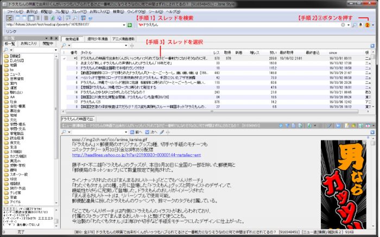Click the pencil write icon in the thread title bar
The image size is (380, 237).
click(x=329, y=126)
